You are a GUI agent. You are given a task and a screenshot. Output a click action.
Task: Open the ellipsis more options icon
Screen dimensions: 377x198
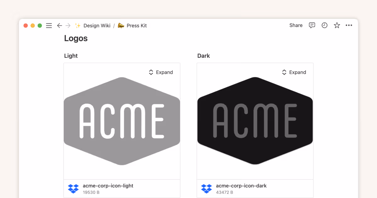point(349,25)
